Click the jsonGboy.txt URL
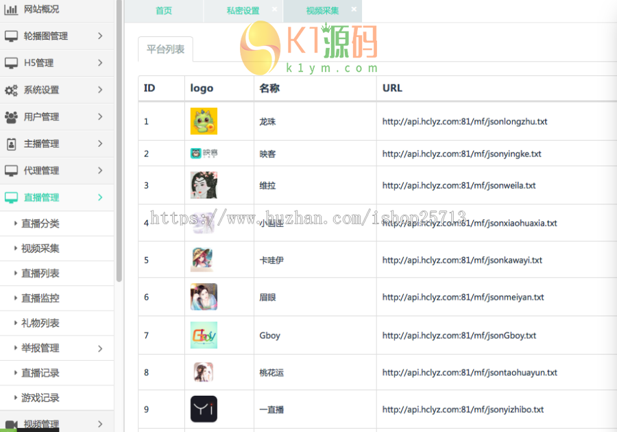This screenshot has width=617, height=432. [459, 335]
